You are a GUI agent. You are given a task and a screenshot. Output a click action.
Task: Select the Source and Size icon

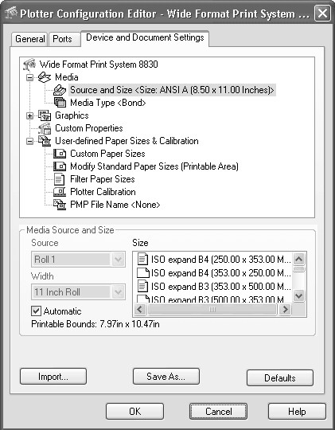click(x=60, y=90)
